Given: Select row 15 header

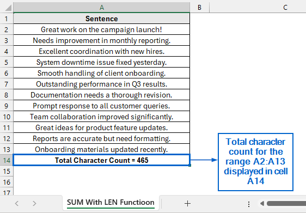Looking at the screenshot, I should pos(7,172).
